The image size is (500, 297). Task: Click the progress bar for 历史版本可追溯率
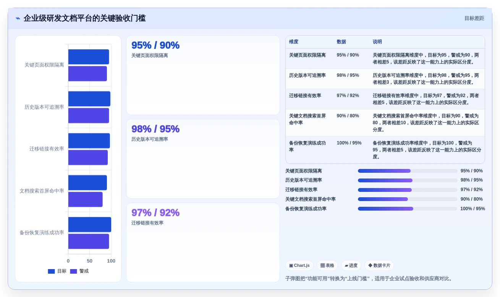[x=408, y=180]
